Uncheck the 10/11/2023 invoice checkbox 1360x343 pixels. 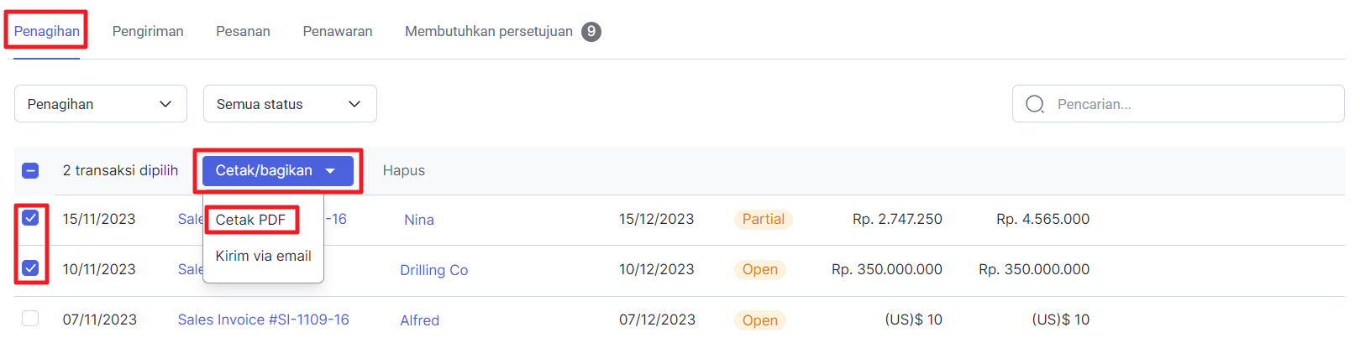click(x=30, y=268)
